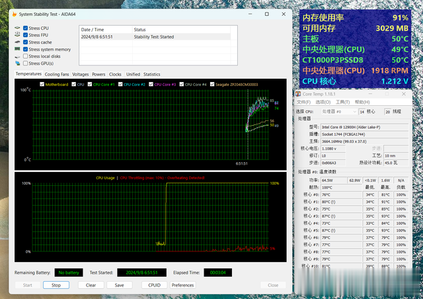Click the disk drive icon beside Stress local disks

coord(17,56)
